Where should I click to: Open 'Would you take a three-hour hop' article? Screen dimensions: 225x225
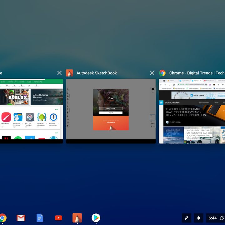click(173, 135)
